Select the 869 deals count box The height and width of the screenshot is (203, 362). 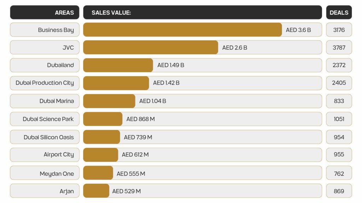[339, 191]
